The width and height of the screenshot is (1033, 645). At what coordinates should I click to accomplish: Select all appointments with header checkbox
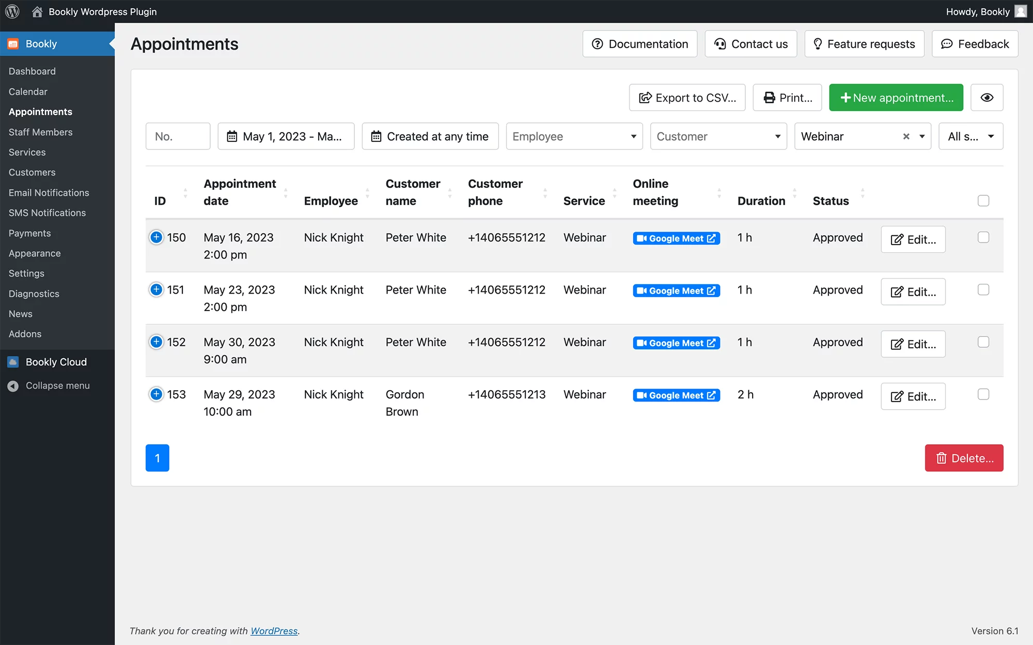click(x=983, y=201)
